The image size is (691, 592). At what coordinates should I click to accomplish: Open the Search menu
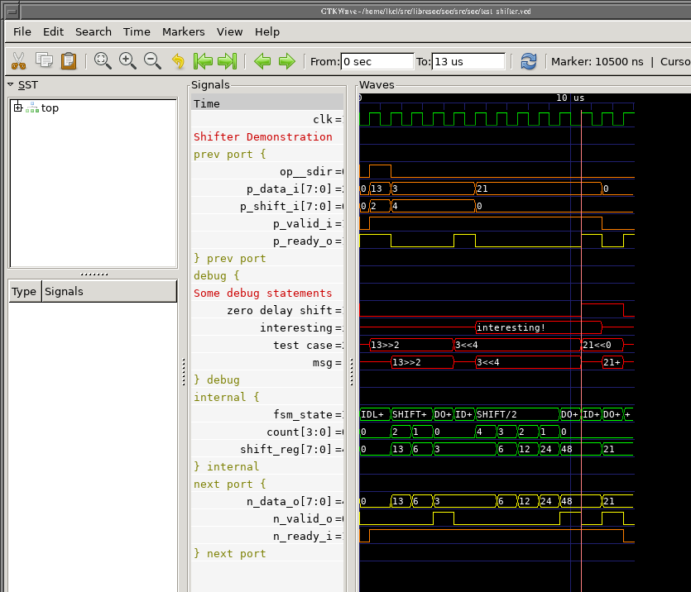click(x=93, y=31)
